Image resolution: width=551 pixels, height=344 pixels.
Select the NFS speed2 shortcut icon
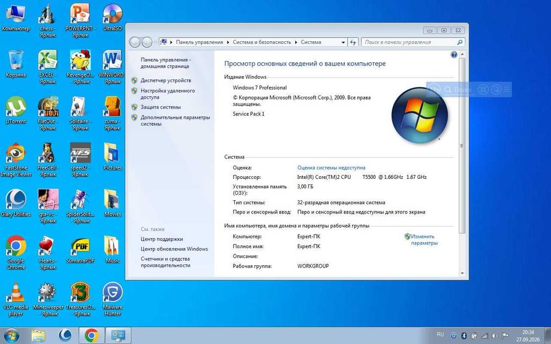coord(80,152)
